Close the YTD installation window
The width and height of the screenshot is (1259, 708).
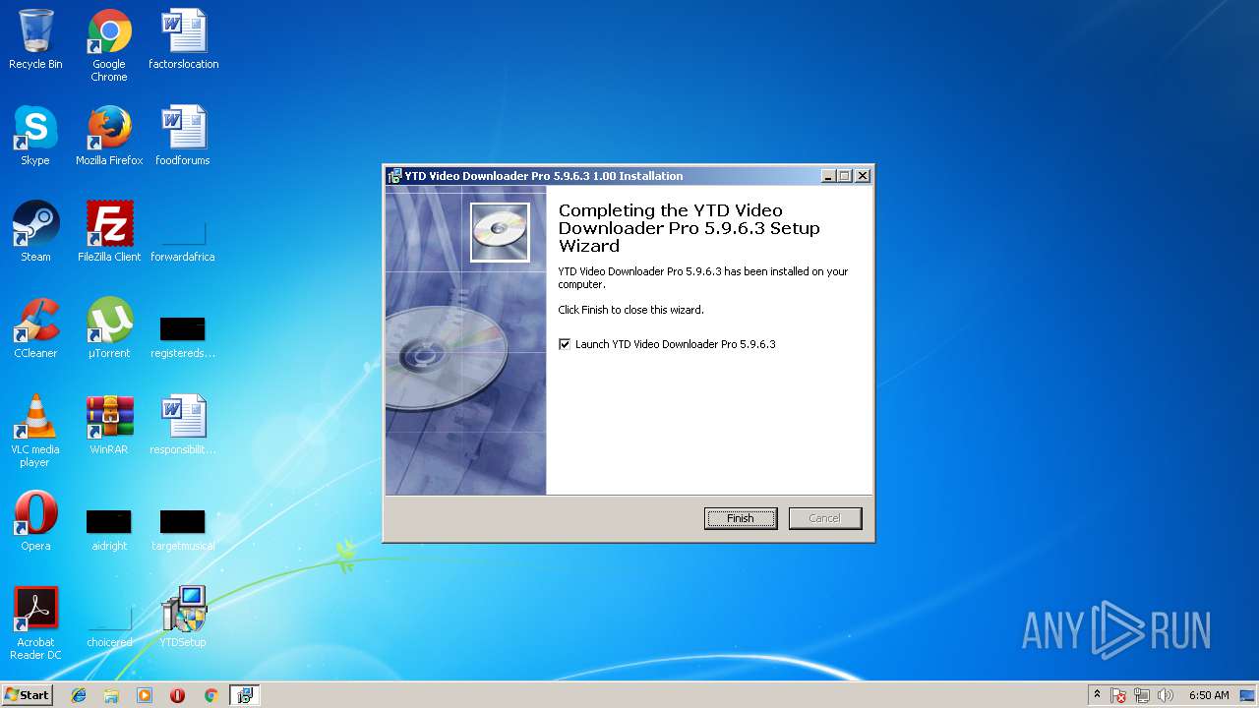pyautogui.click(x=863, y=176)
